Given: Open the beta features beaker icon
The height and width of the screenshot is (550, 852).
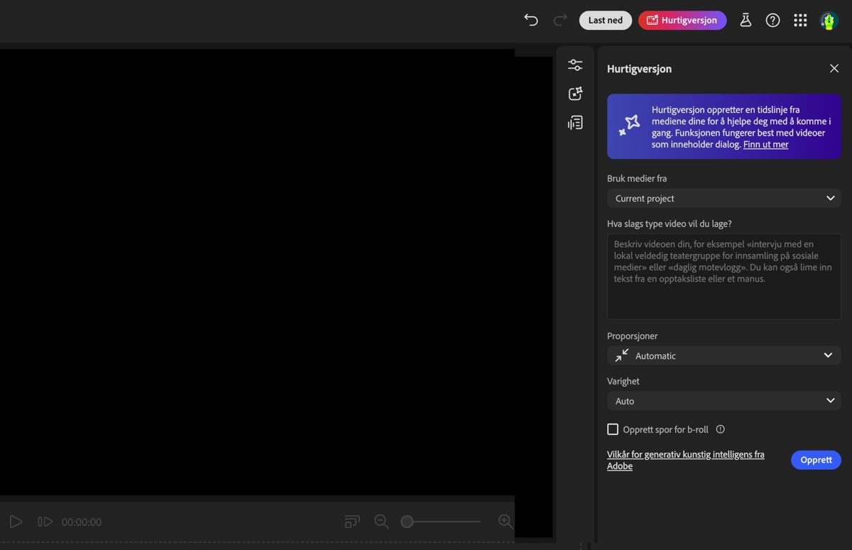Looking at the screenshot, I should 745,20.
